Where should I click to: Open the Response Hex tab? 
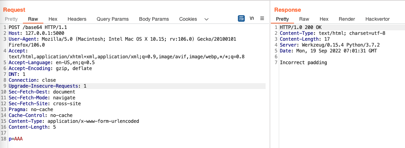[324, 19]
